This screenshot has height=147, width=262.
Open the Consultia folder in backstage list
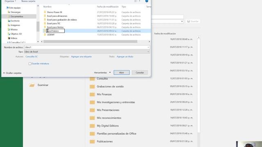pos(102,79)
